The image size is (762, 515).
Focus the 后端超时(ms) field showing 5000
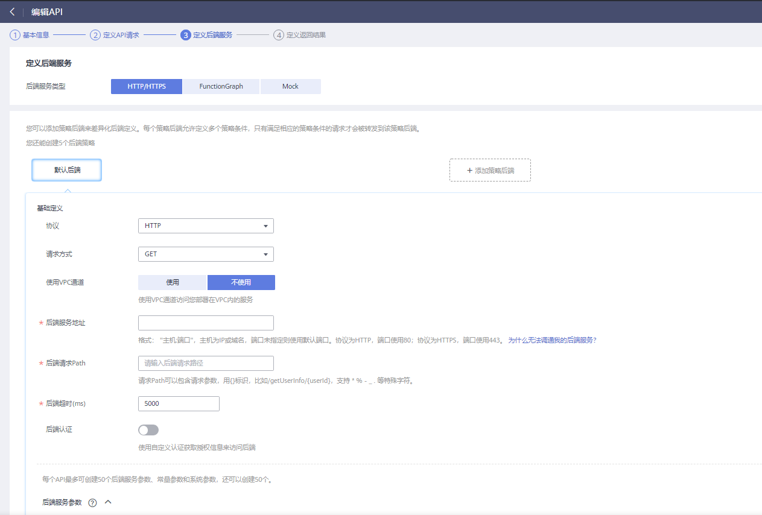[179, 403]
